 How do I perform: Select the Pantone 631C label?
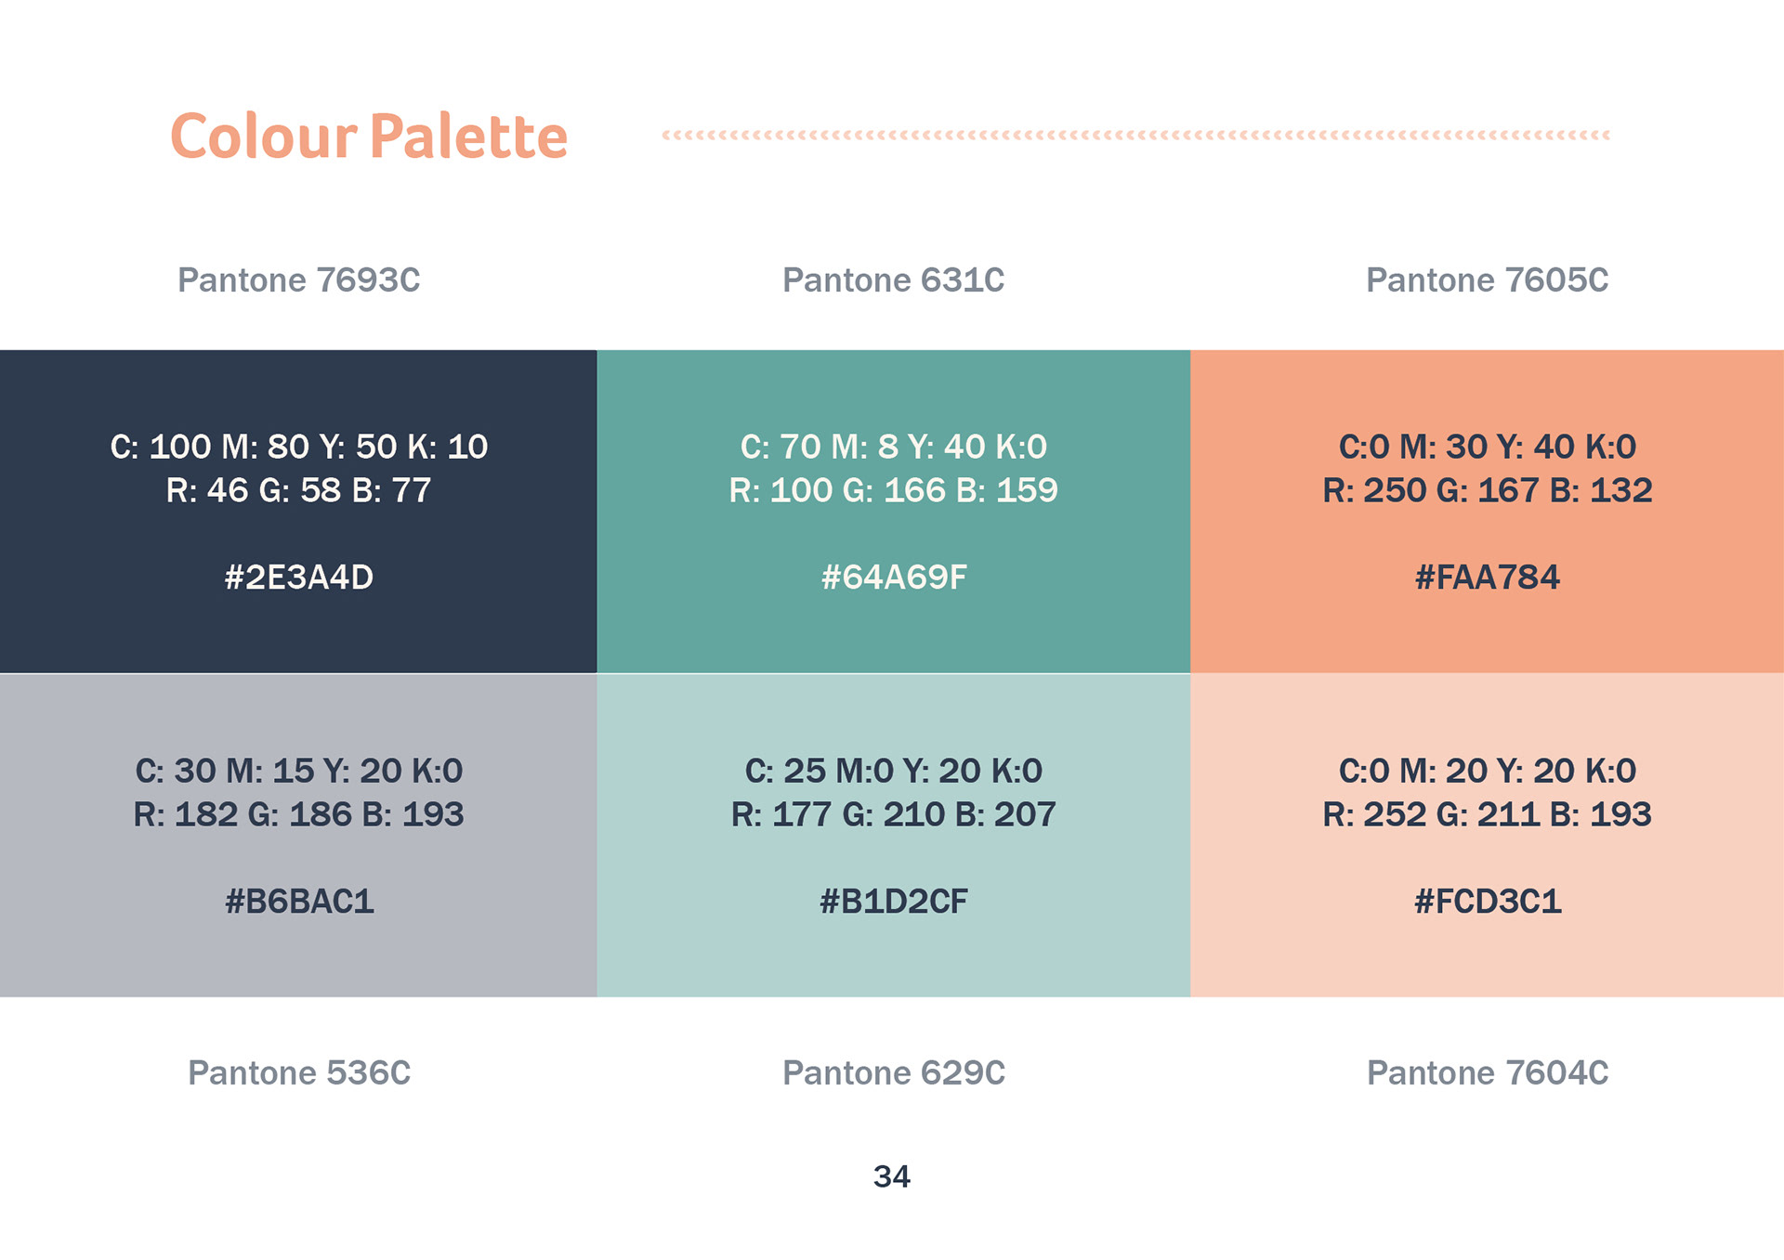point(894,280)
